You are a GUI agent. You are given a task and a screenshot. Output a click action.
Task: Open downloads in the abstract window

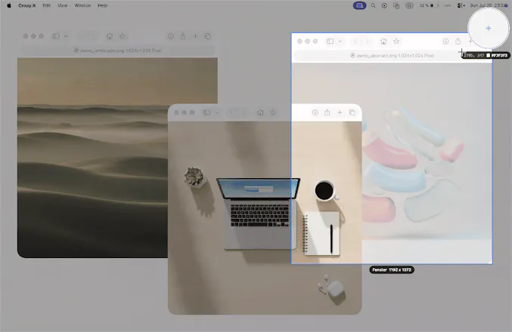point(445,41)
